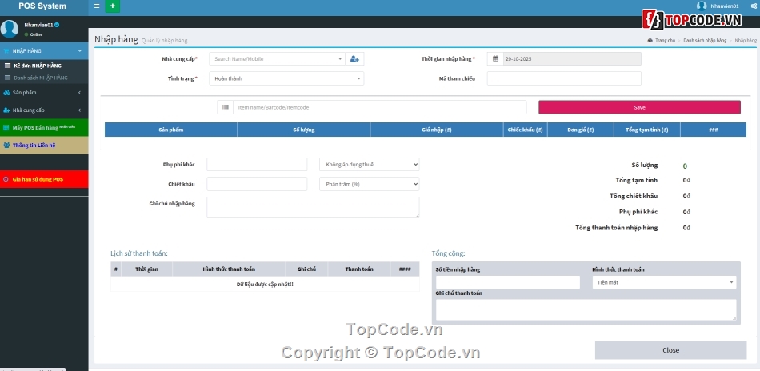This screenshot has height=371, width=760.
Task: Click the calendar icon beside import date
Action: click(x=495, y=58)
